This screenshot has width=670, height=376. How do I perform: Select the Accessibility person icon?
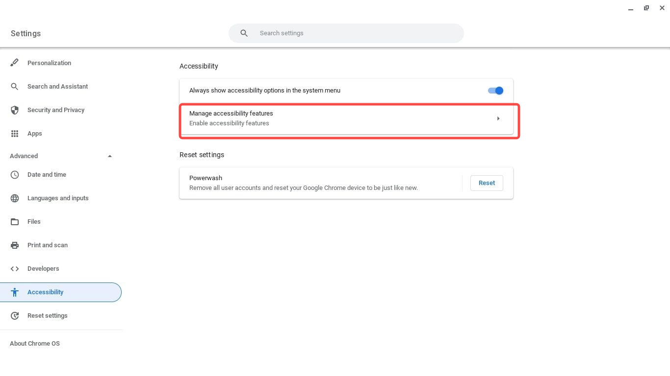(x=15, y=292)
